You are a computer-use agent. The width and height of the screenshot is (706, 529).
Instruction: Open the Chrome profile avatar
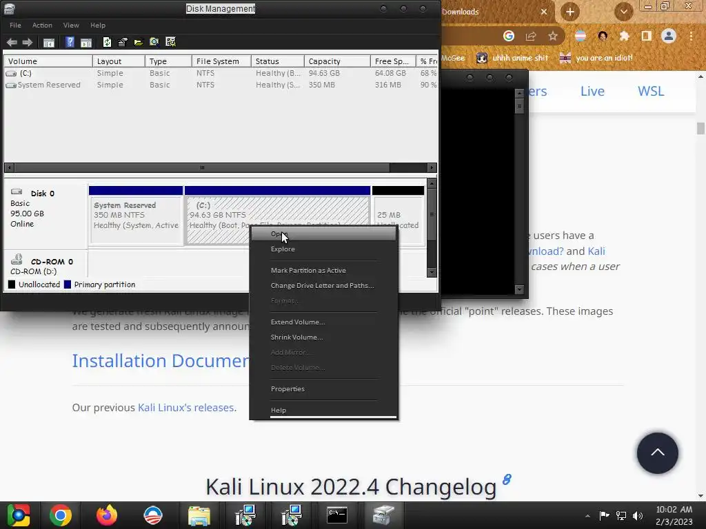coord(669,36)
